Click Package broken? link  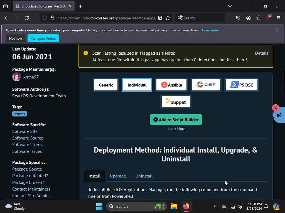[x=28, y=182]
